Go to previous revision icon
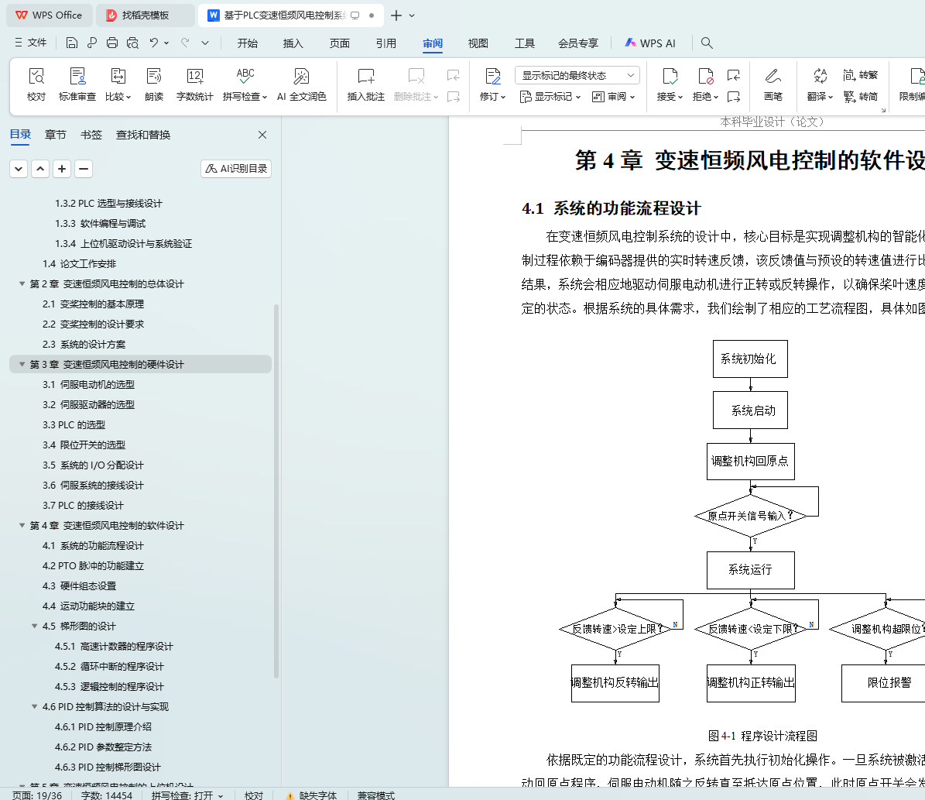The height and width of the screenshot is (800, 925). 734,75
